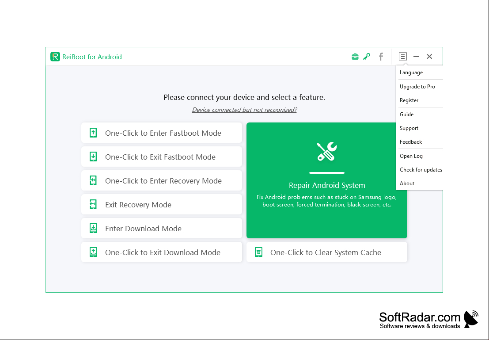Toggle the hamburger menu icon

point(402,57)
